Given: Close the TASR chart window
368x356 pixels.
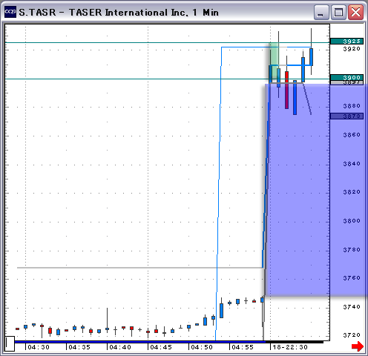Looking at the screenshot, I should click(355, 12).
